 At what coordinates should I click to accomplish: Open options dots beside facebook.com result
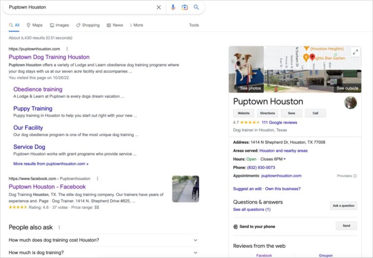[97, 179]
